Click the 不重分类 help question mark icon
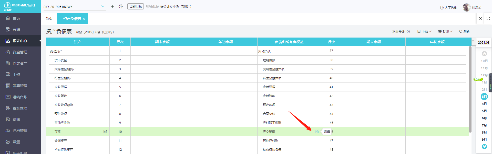This screenshot has width=492, height=154. click(408, 32)
